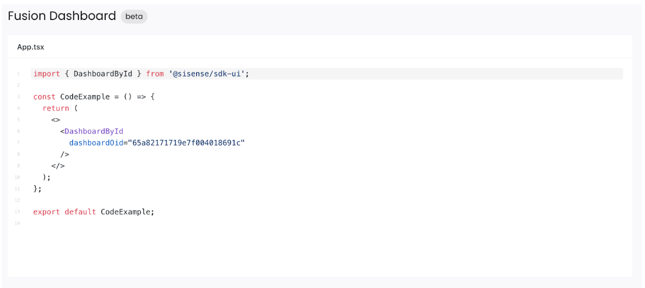The width and height of the screenshot is (645, 288).
Task: Click the closing fragment tag </>
Action: click(58, 166)
